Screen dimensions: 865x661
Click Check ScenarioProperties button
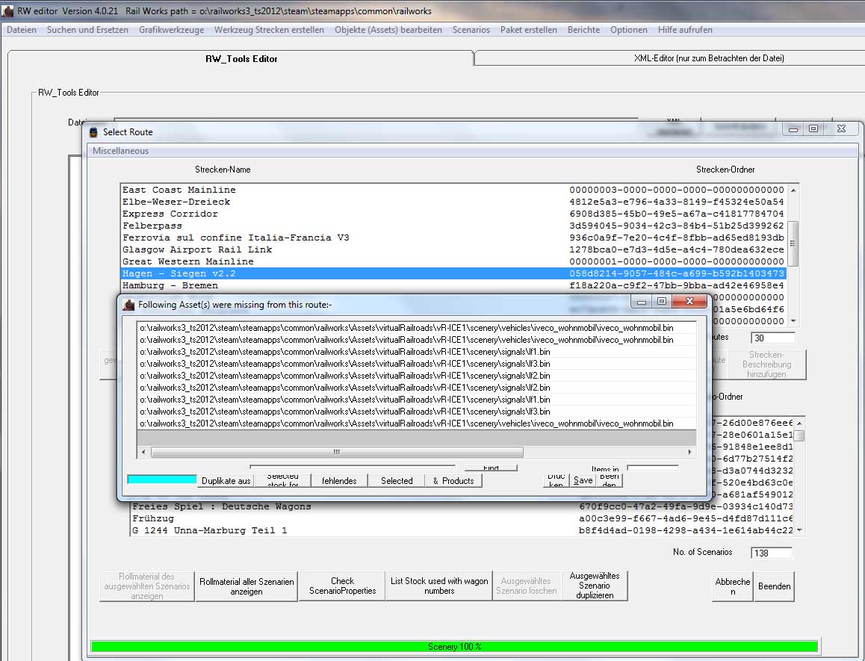[343, 586]
